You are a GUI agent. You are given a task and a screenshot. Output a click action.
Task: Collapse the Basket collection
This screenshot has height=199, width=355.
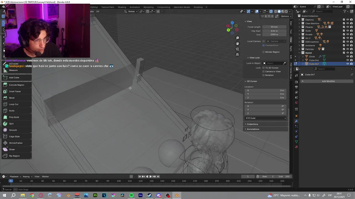point(299,53)
